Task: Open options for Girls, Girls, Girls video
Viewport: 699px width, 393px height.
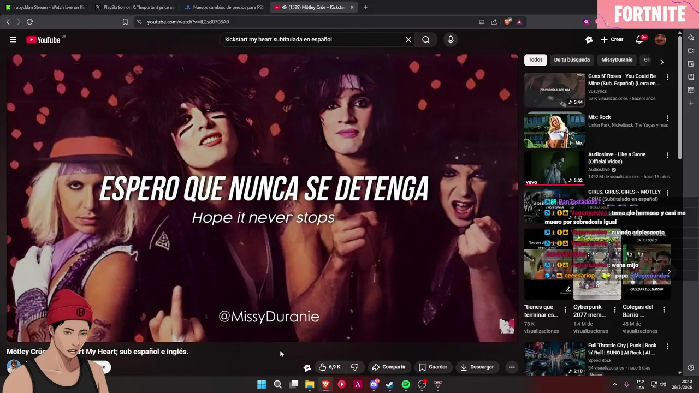Action: coord(667,193)
